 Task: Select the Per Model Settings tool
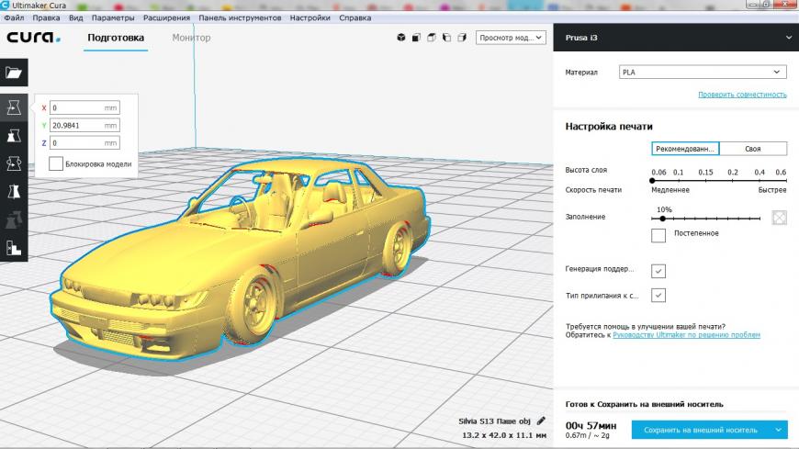(x=14, y=219)
